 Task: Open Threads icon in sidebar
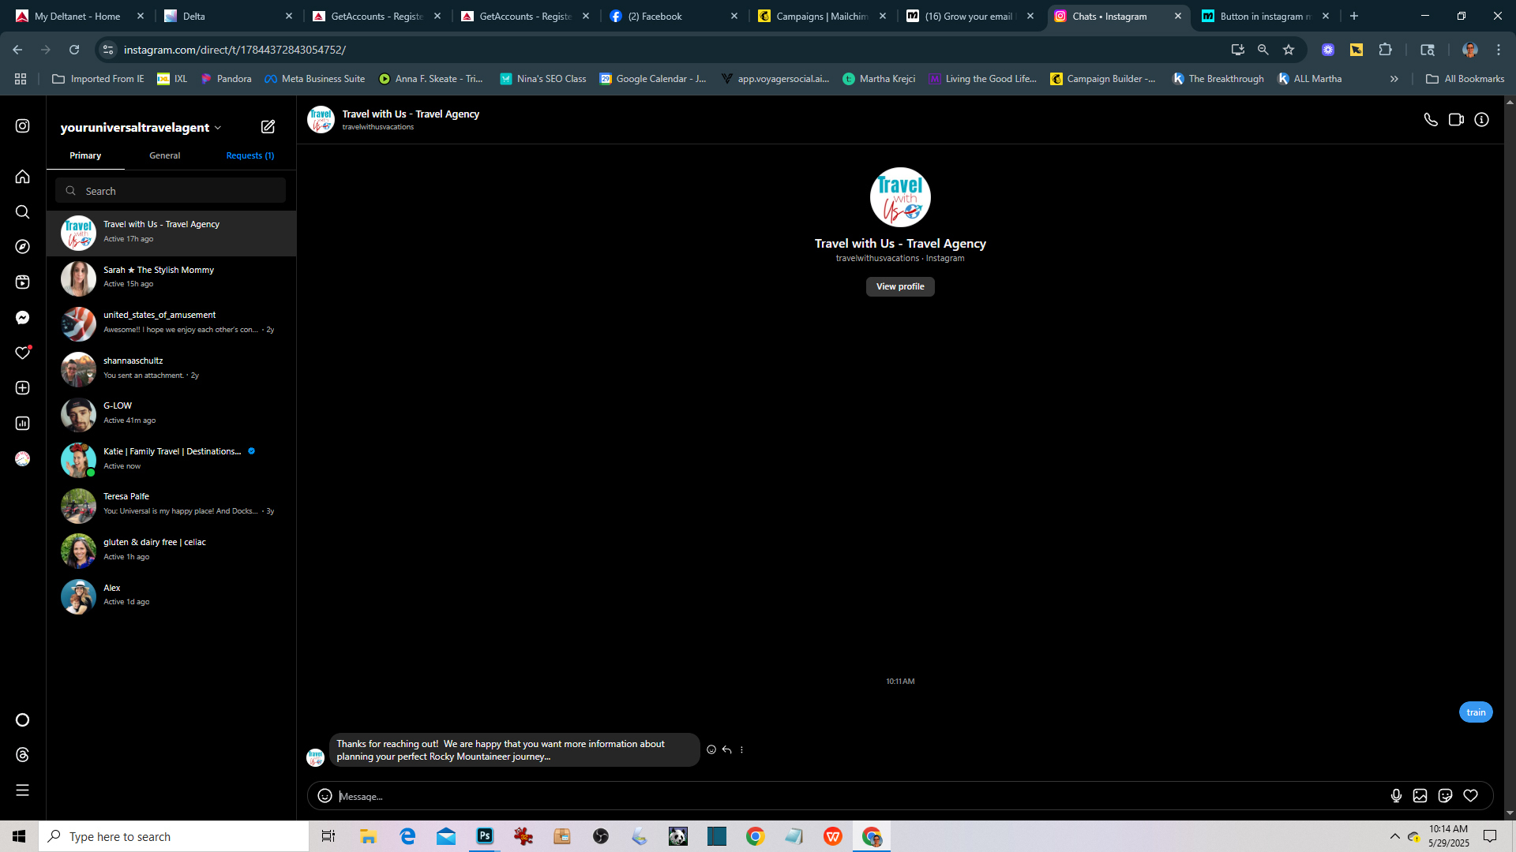22,755
